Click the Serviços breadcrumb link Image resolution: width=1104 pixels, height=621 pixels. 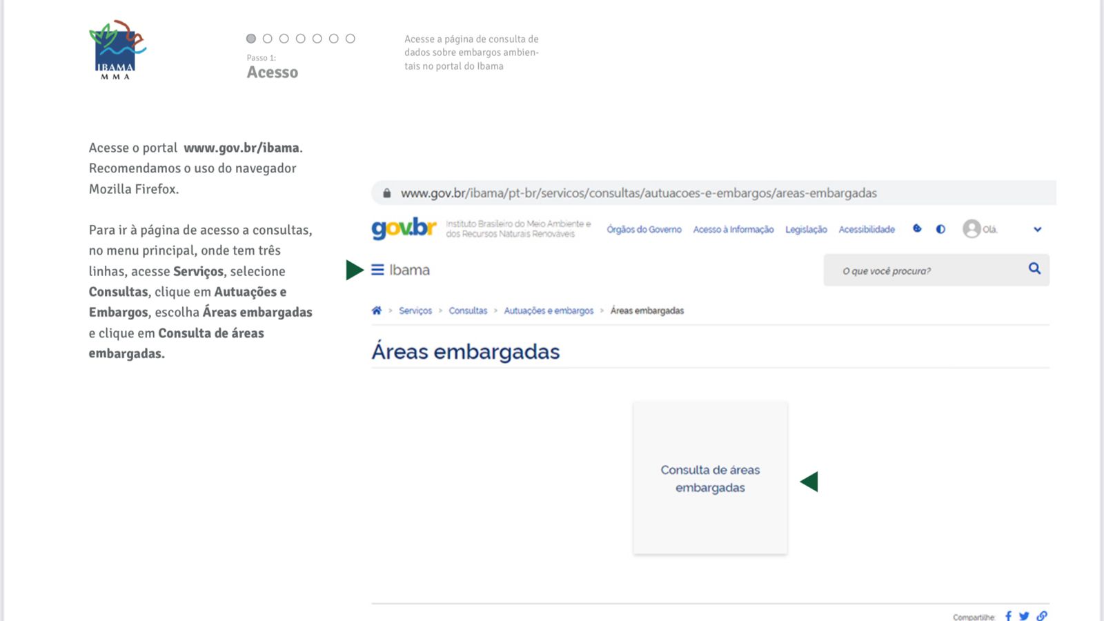click(415, 310)
